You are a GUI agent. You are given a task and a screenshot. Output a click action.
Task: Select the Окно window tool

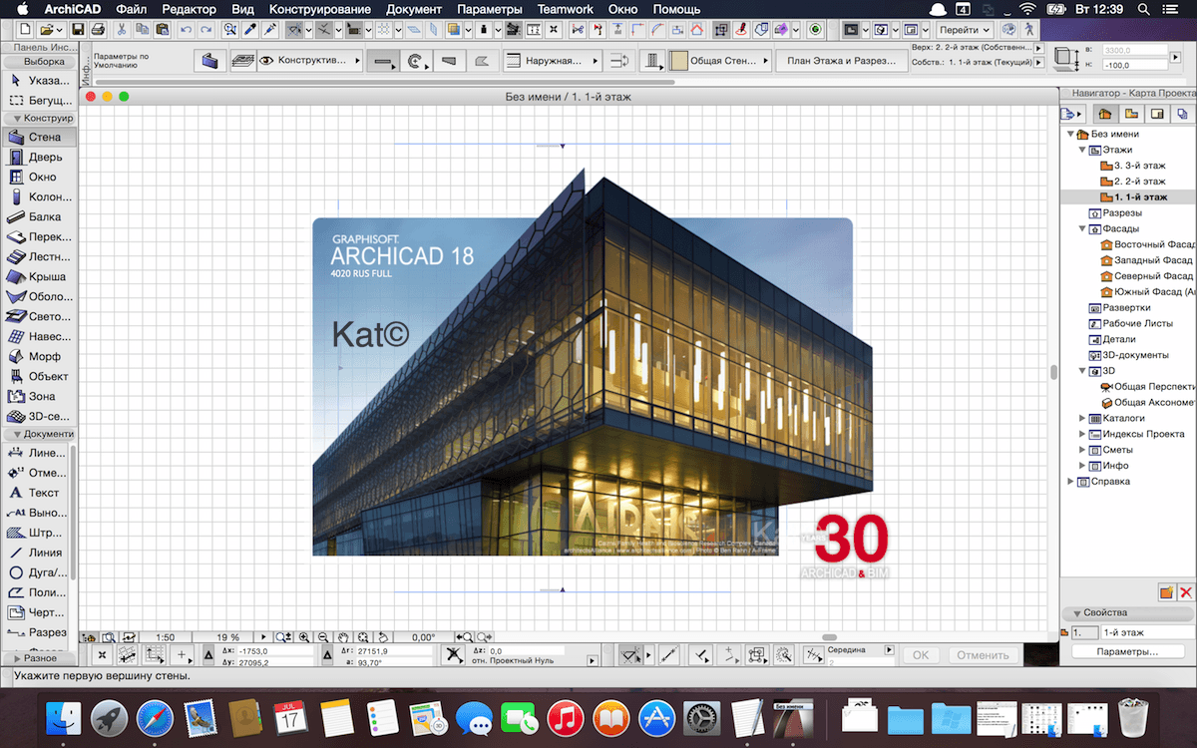pyautogui.click(x=38, y=177)
